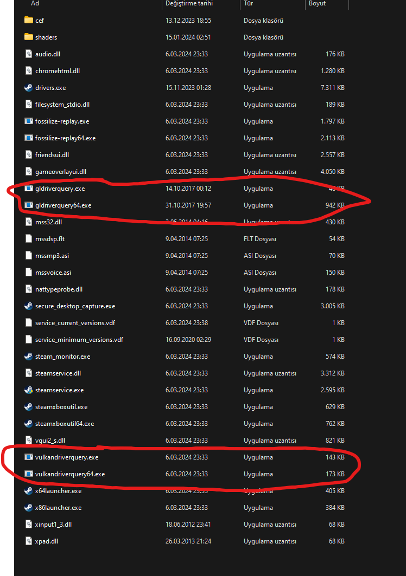Select the file name service_minimum_versions.vdf
This screenshot has width=406, height=576.
pos(79,340)
